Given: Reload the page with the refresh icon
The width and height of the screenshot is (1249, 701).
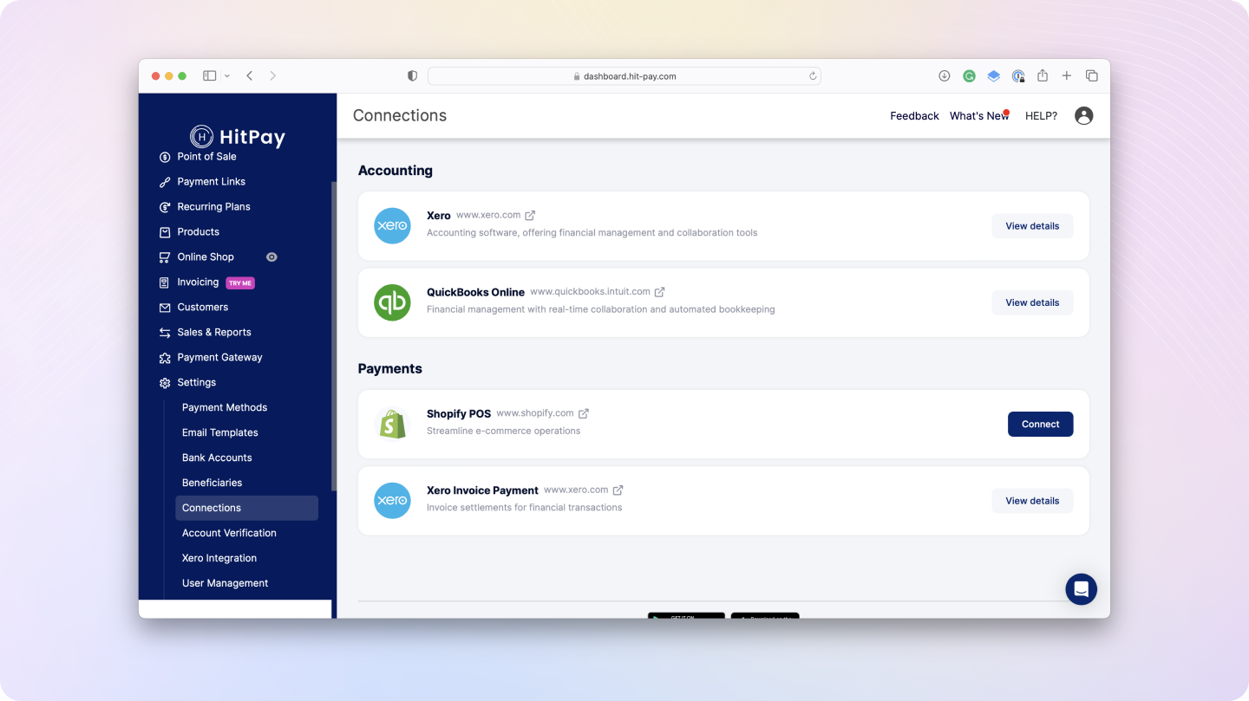Looking at the screenshot, I should coord(813,76).
